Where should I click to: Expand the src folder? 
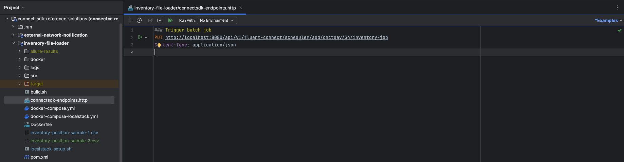point(20,76)
